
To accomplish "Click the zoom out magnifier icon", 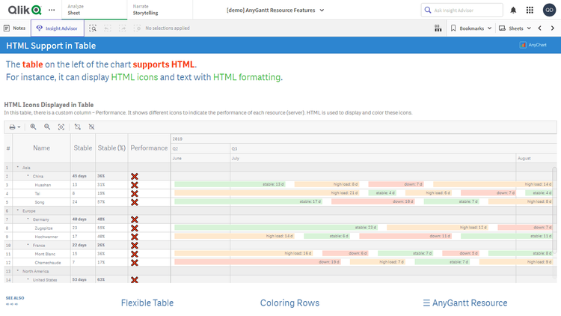I will pos(47,127).
